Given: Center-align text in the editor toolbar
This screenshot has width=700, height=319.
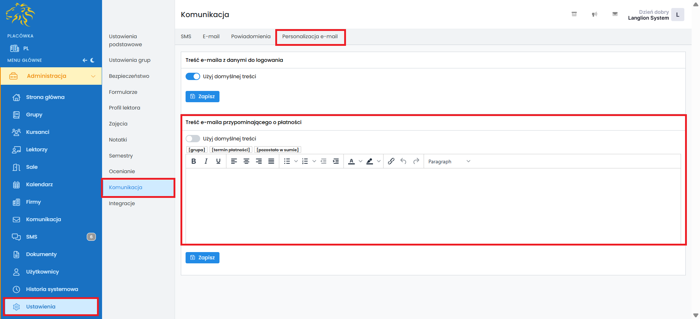Looking at the screenshot, I should coord(246,161).
